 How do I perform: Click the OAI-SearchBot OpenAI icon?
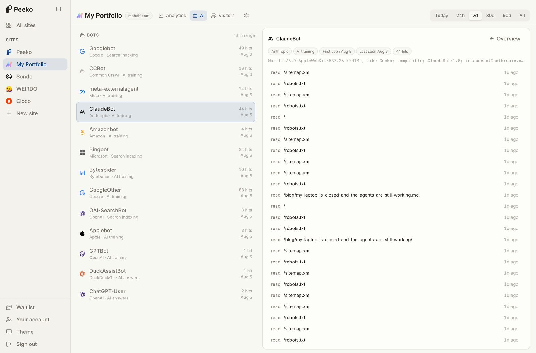[82, 213]
